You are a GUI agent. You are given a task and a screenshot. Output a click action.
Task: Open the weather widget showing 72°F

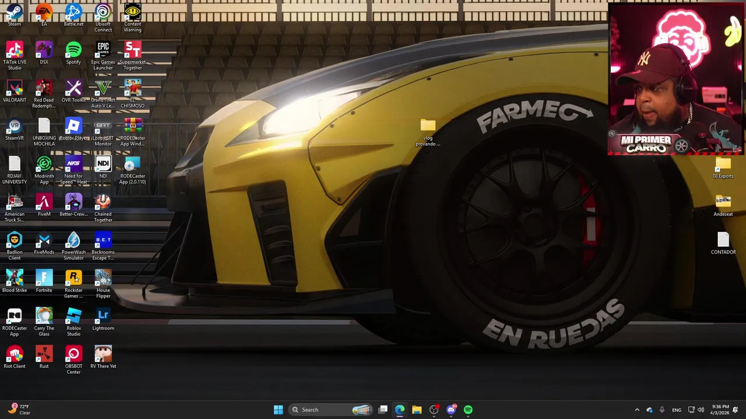click(19, 410)
